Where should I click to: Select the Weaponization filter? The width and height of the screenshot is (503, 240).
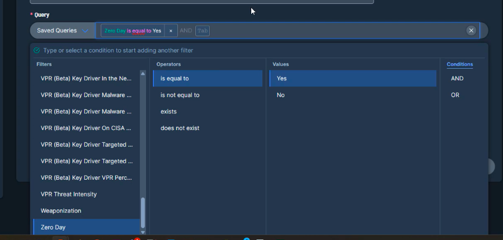pyautogui.click(x=61, y=211)
